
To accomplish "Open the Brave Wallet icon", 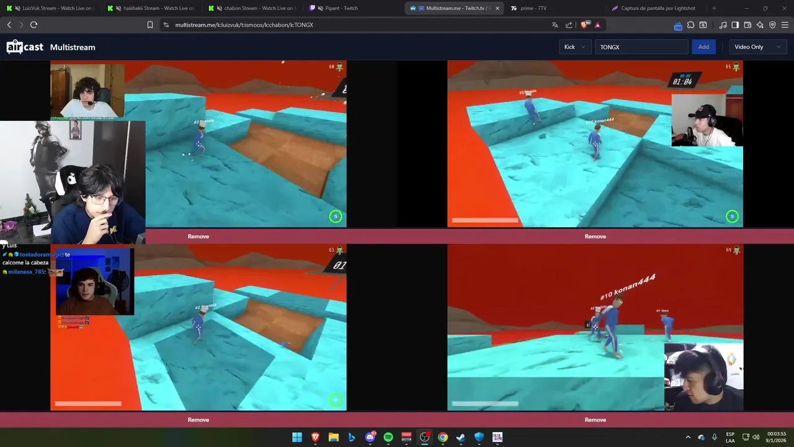I will tap(747, 25).
